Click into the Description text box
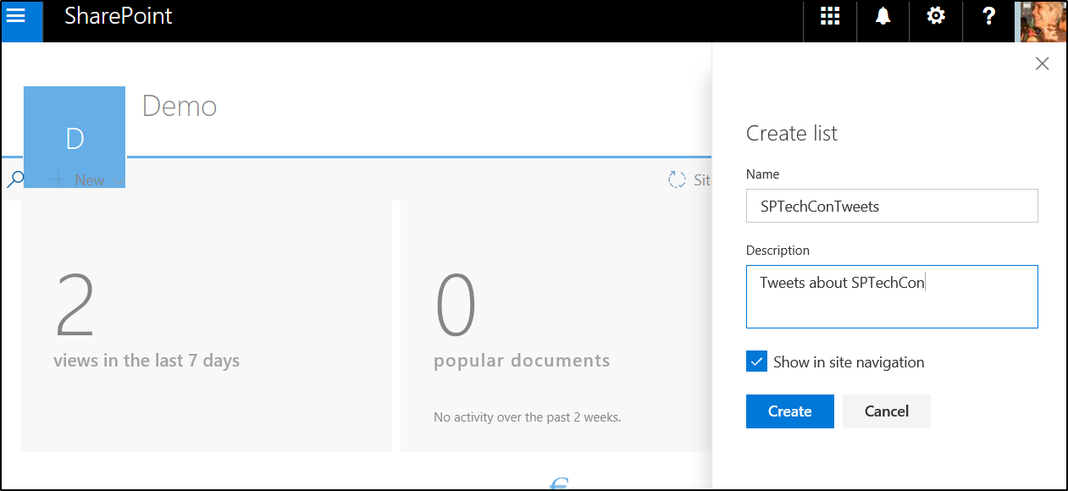The width and height of the screenshot is (1068, 491). click(x=891, y=296)
